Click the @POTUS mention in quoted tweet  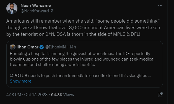[19, 76]
